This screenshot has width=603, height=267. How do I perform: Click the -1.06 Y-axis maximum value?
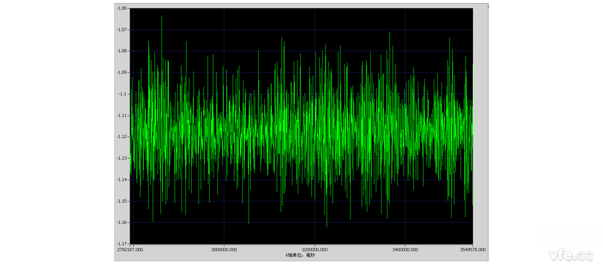tap(122, 8)
